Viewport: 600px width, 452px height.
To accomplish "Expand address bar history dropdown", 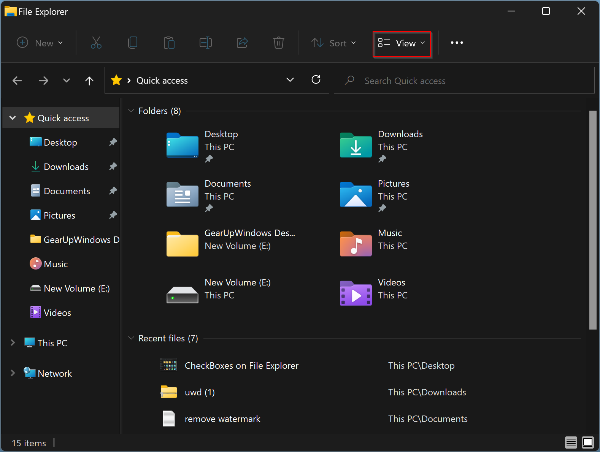I will pyautogui.click(x=290, y=80).
